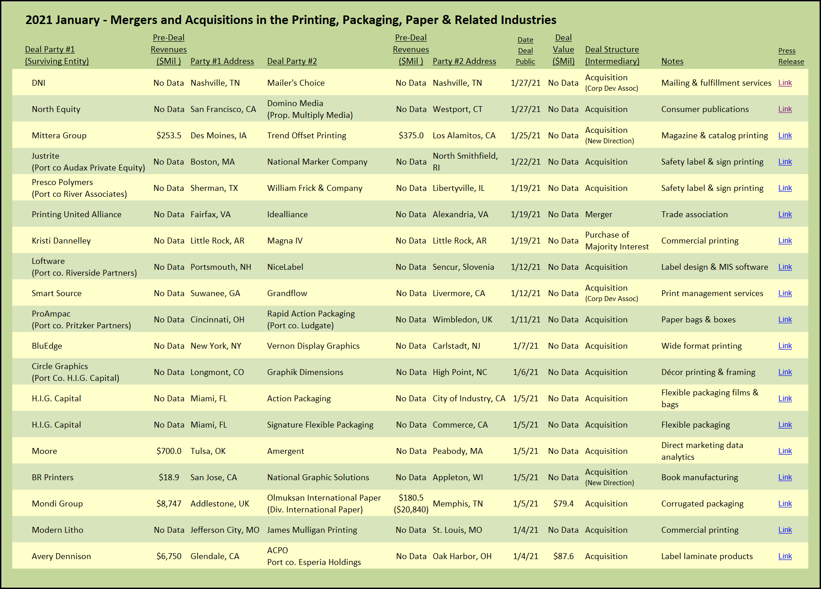Open the Link for ProAmpac deal

(x=785, y=320)
